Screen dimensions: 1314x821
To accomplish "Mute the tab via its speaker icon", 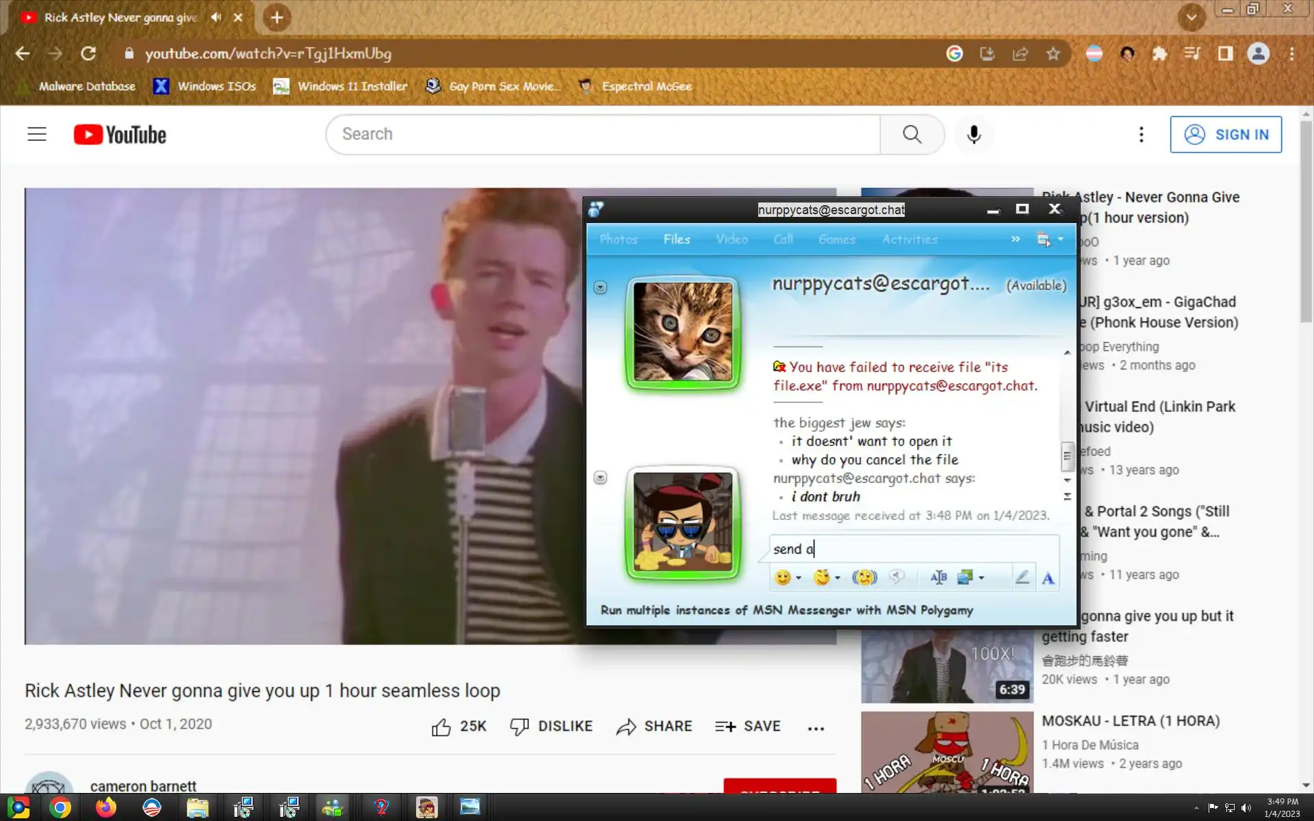I will coord(216,17).
